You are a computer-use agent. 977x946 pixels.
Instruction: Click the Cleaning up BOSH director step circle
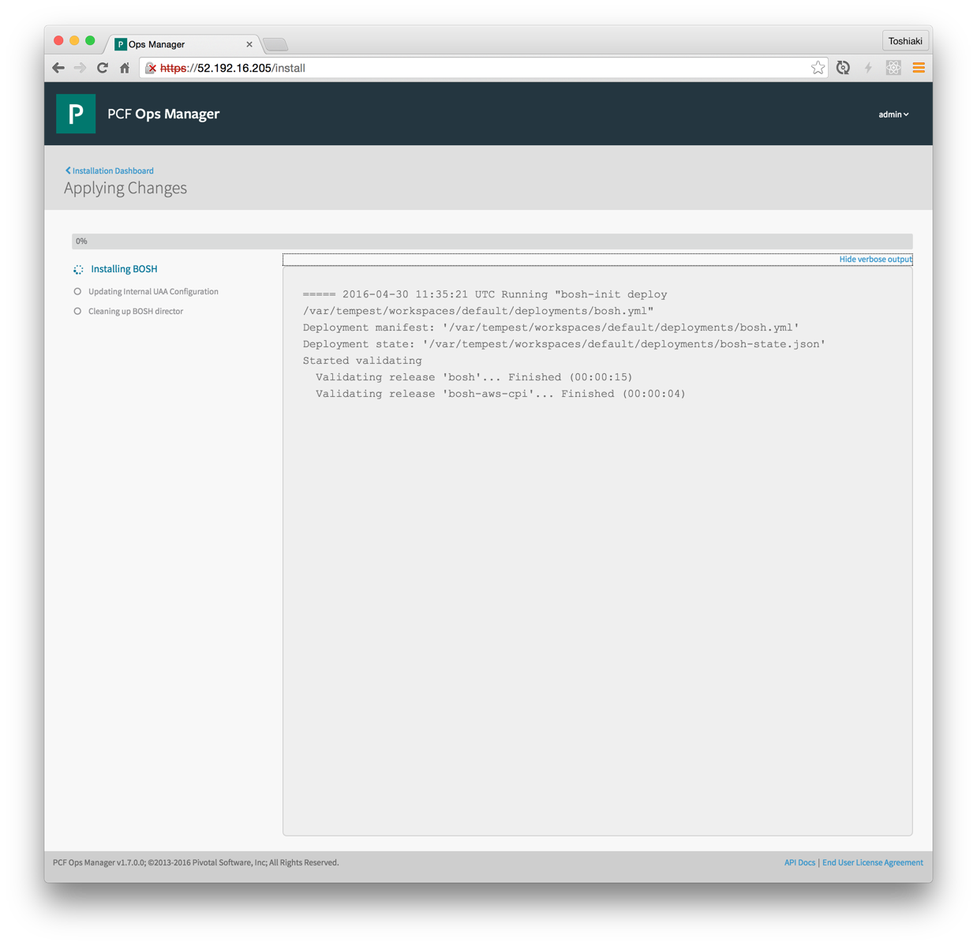[77, 312]
